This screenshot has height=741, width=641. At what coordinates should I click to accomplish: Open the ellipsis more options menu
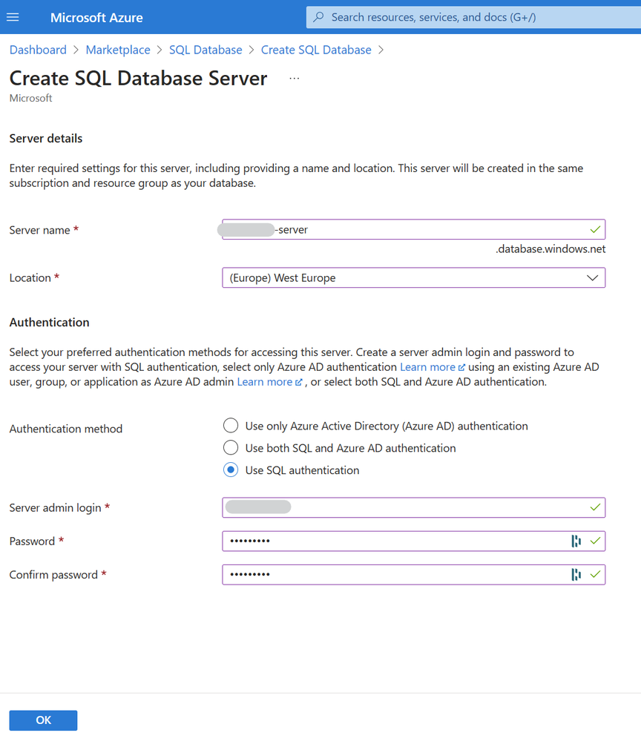[x=295, y=79]
